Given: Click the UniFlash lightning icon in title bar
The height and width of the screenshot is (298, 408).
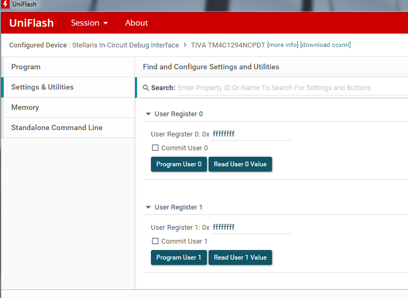Looking at the screenshot, I should point(5,4).
